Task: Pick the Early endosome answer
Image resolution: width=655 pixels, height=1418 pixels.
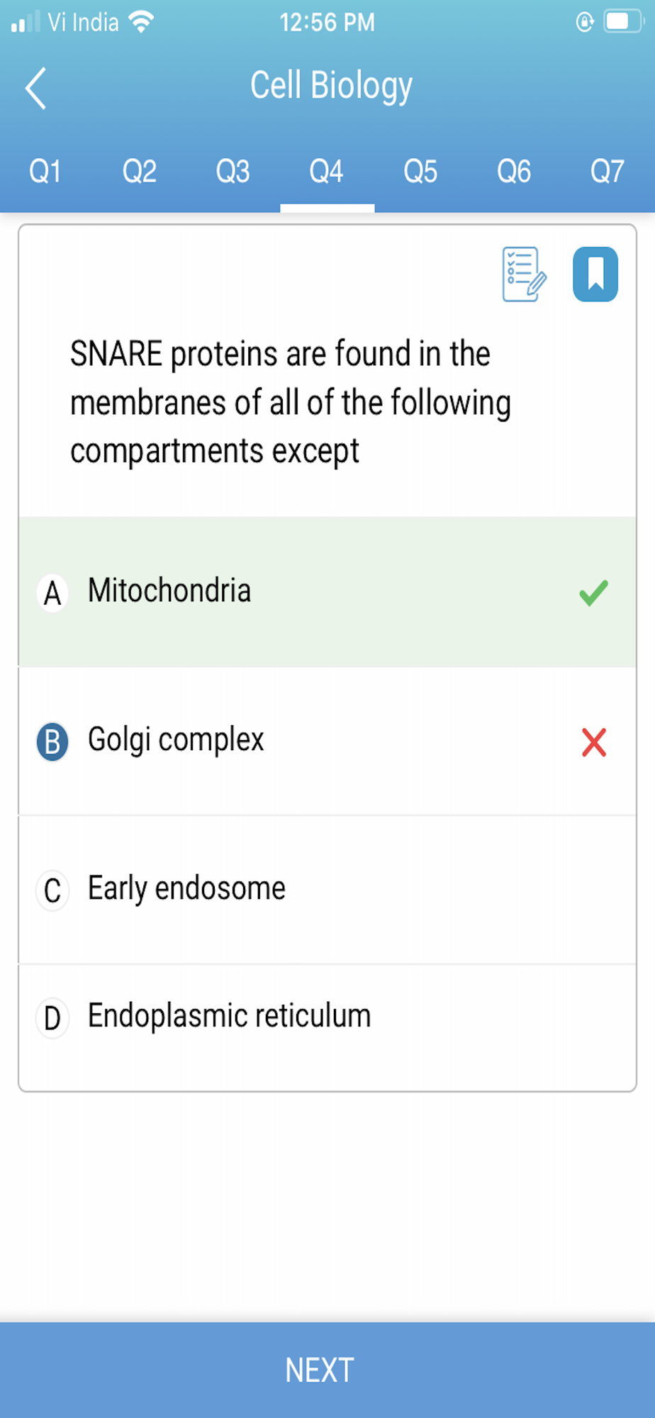Action: [186, 889]
